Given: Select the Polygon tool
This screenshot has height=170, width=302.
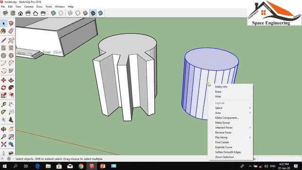Looking at the screenshot, I should click(11, 56).
